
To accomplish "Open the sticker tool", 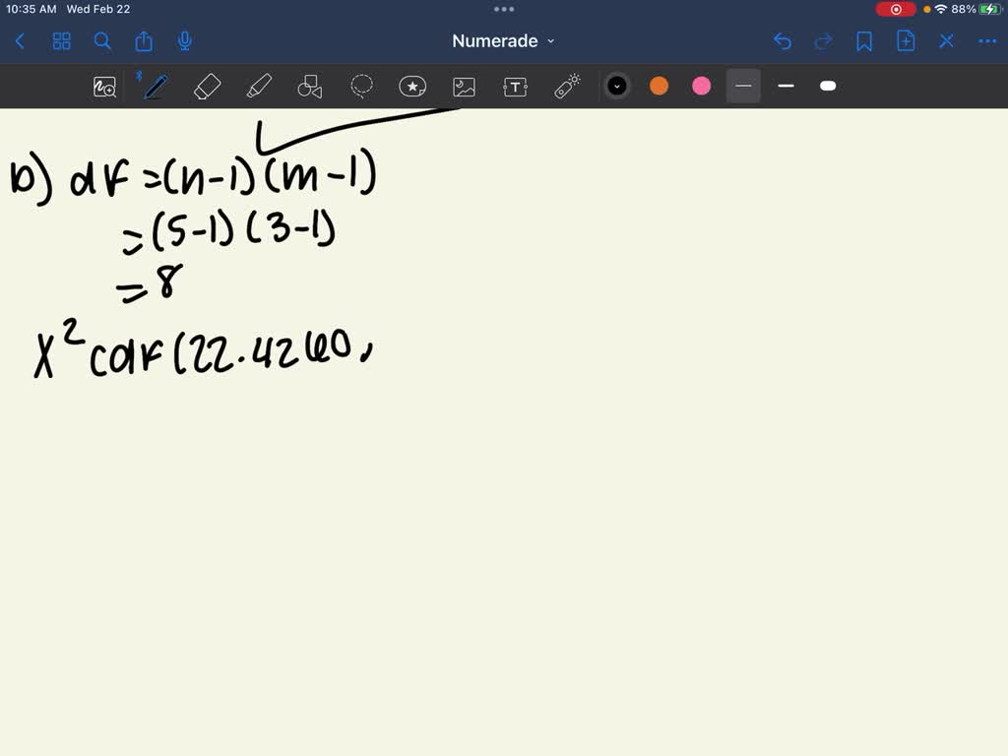I will click(x=412, y=86).
